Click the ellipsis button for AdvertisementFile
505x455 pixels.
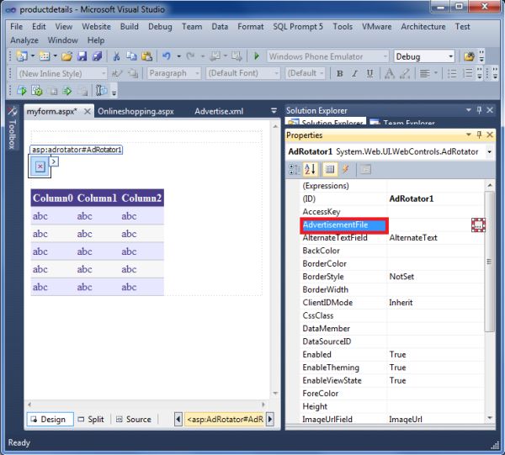(x=478, y=225)
